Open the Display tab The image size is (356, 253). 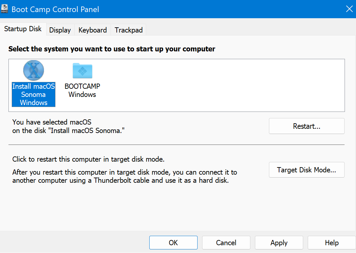point(60,30)
